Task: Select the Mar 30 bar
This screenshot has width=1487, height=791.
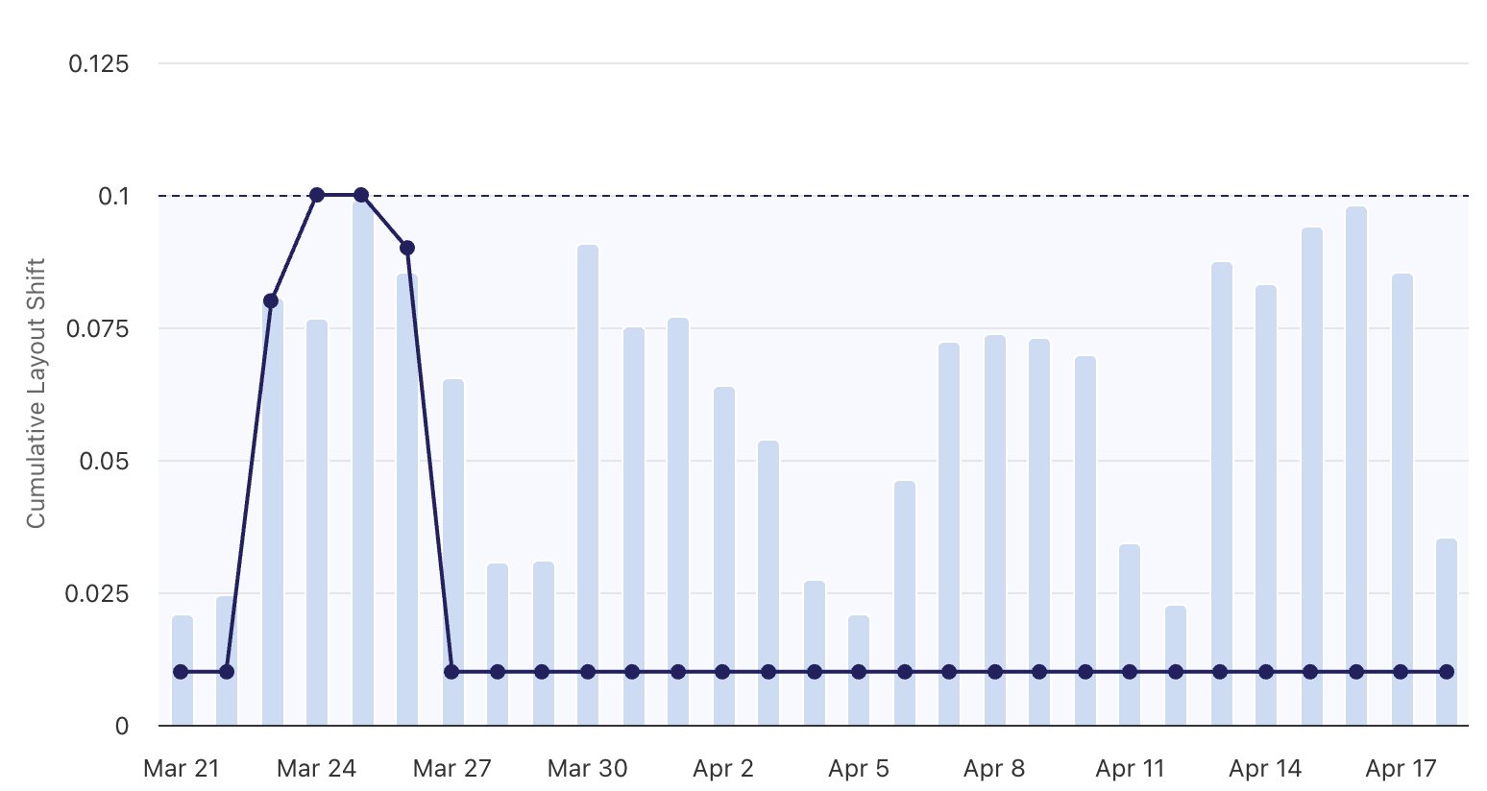Action: point(588,461)
